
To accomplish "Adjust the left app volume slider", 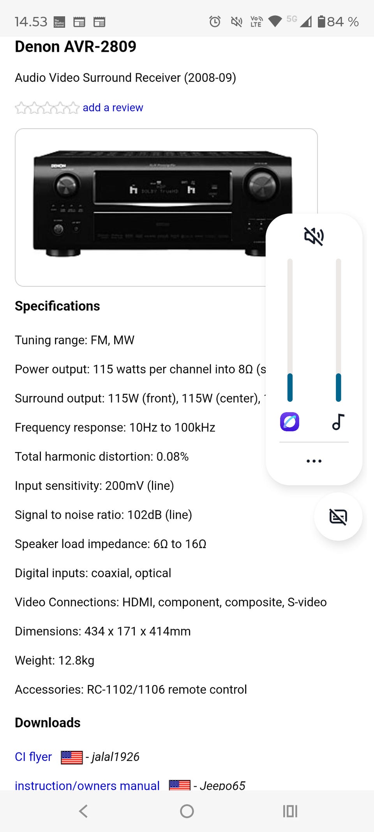I will click(290, 330).
